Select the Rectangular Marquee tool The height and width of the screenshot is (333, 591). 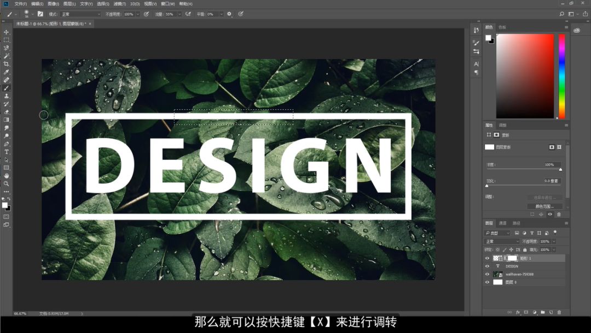(x=7, y=40)
